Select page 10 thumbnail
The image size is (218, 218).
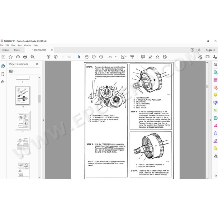pos(23,96)
